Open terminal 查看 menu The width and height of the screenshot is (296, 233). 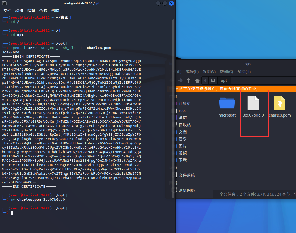click(43, 11)
